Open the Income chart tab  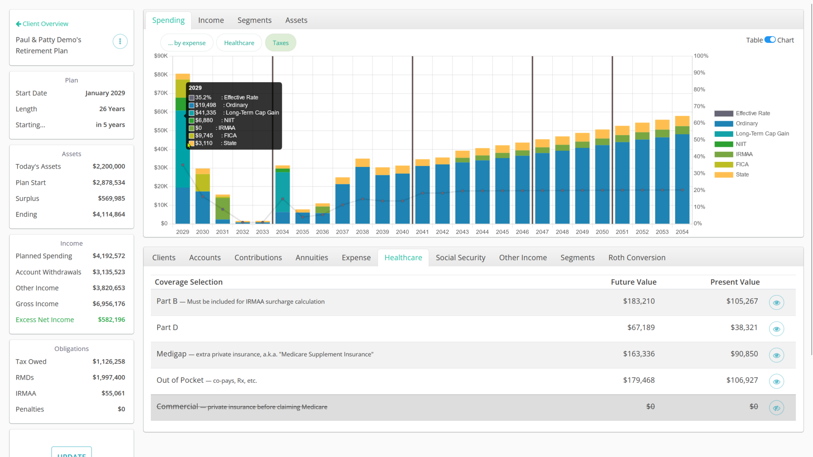click(x=211, y=20)
